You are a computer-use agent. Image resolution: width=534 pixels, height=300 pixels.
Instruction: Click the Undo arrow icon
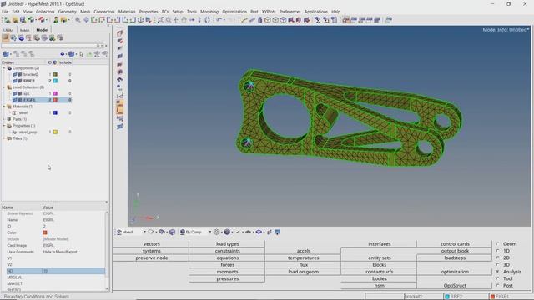pos(219,20)
